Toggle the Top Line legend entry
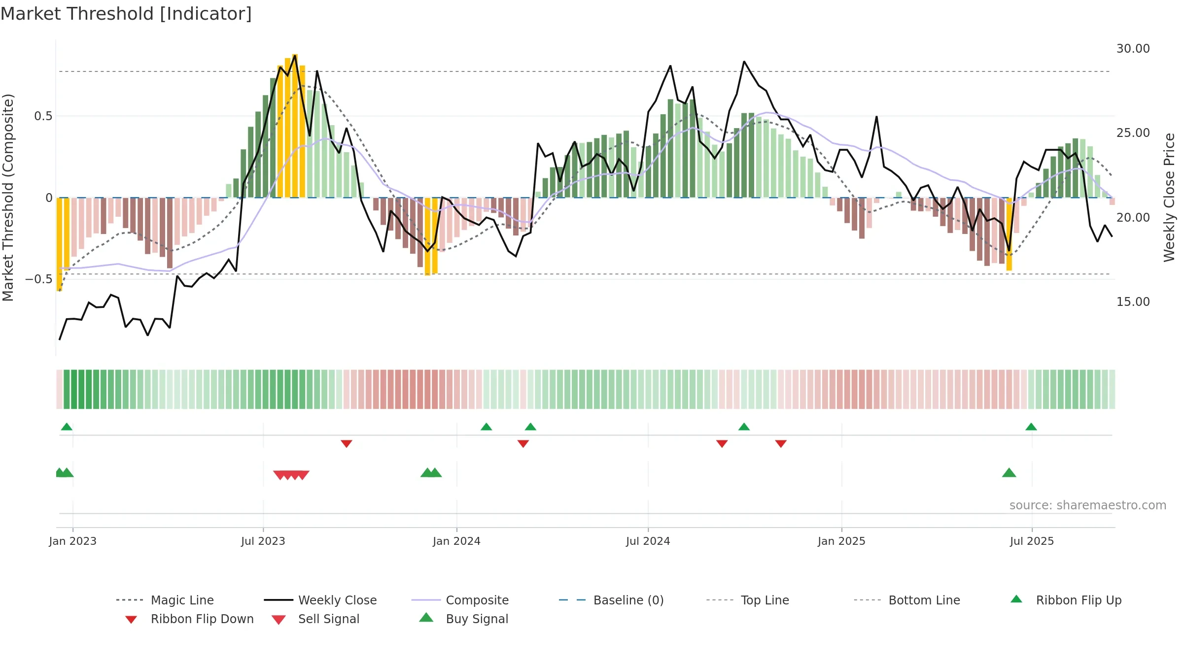Screen dimensions: 1183x665 click(x=748, y=600)
